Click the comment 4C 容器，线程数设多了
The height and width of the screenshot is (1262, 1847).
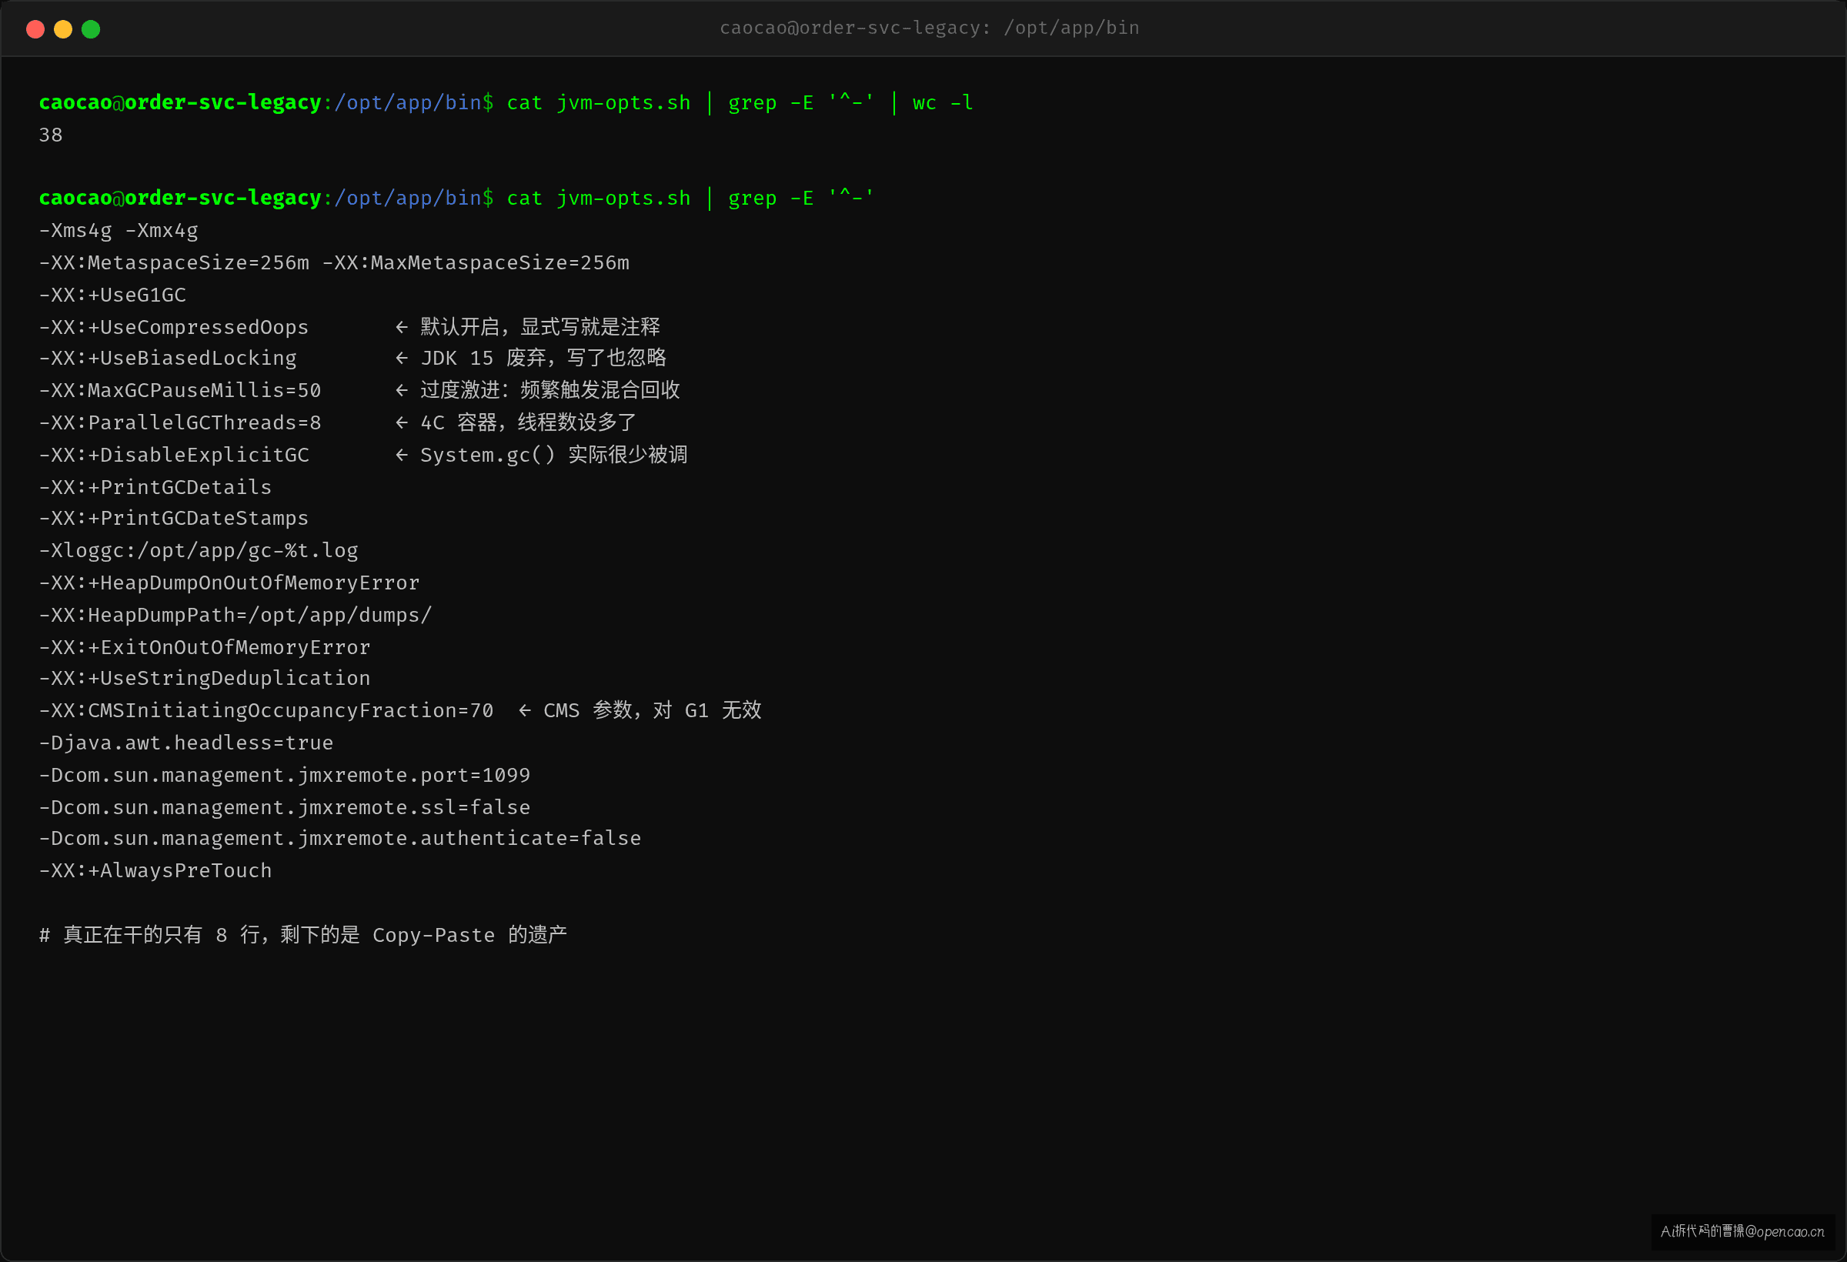click(529, 422)
